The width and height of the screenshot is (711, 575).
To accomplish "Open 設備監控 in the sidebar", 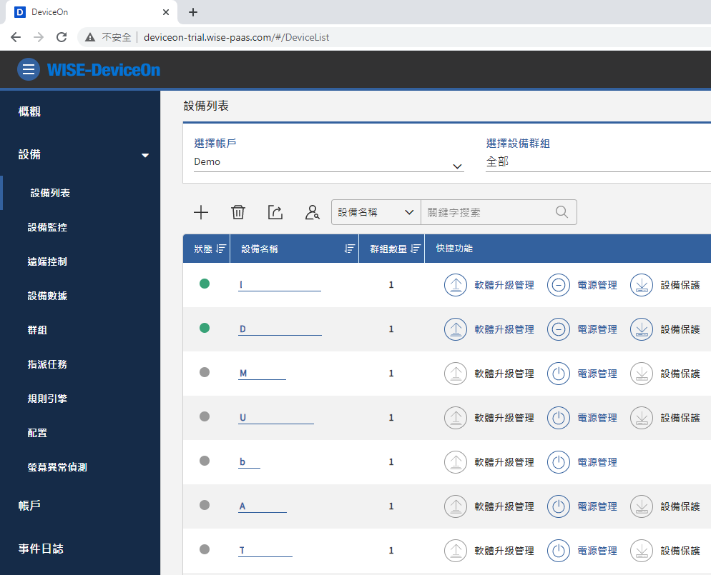I will [47, 227].
